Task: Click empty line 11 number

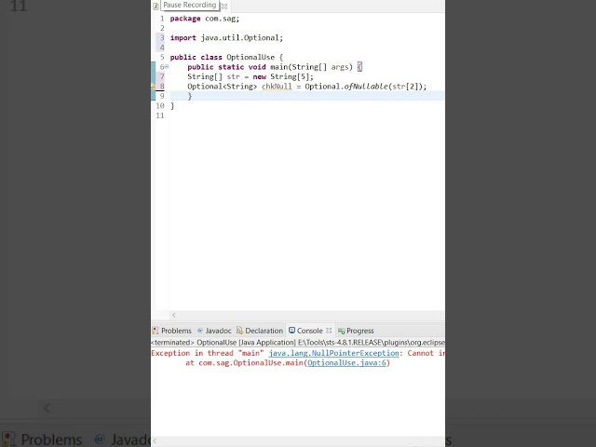Action: pos(160,115)
